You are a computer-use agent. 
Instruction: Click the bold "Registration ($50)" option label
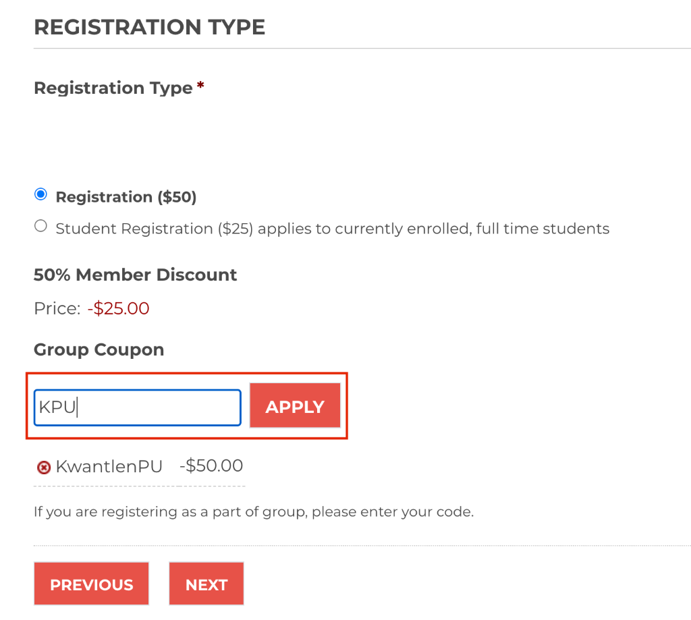point(126,197)
